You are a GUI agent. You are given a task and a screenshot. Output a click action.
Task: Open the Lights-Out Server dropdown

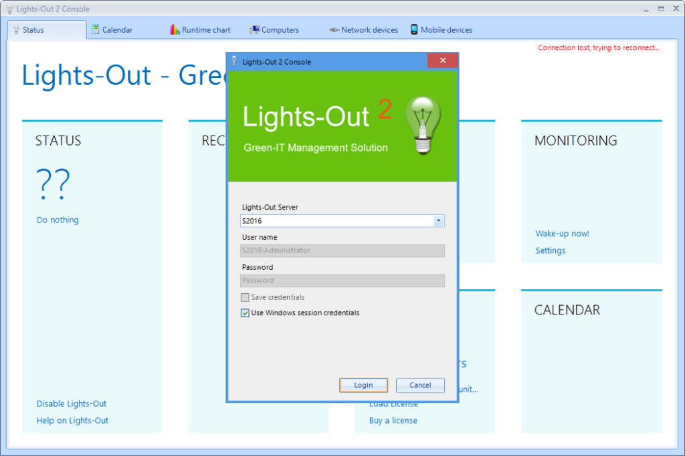pyautogui.click(x=438, y=220)
